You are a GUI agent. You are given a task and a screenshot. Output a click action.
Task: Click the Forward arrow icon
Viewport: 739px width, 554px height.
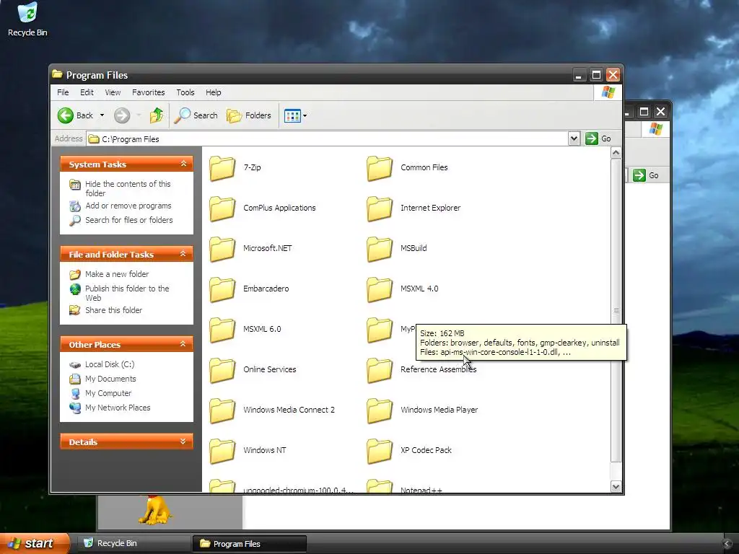(122, 115)
